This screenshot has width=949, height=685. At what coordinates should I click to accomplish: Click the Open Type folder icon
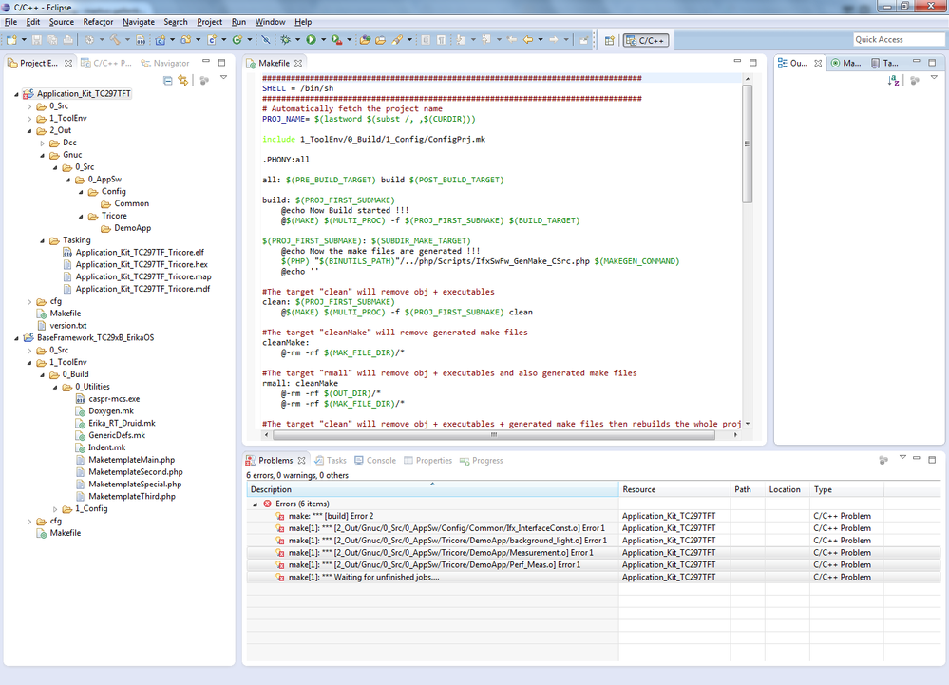point(365,40)
